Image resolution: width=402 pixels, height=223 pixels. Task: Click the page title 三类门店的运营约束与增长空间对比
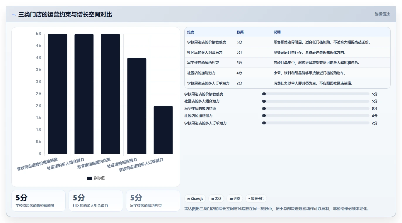(x=65, y=15)
